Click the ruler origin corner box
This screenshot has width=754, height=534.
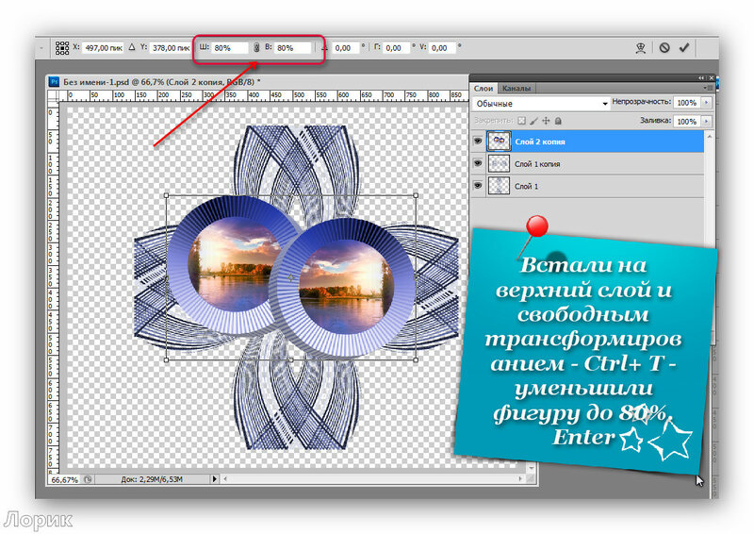[x=53, y=95]
